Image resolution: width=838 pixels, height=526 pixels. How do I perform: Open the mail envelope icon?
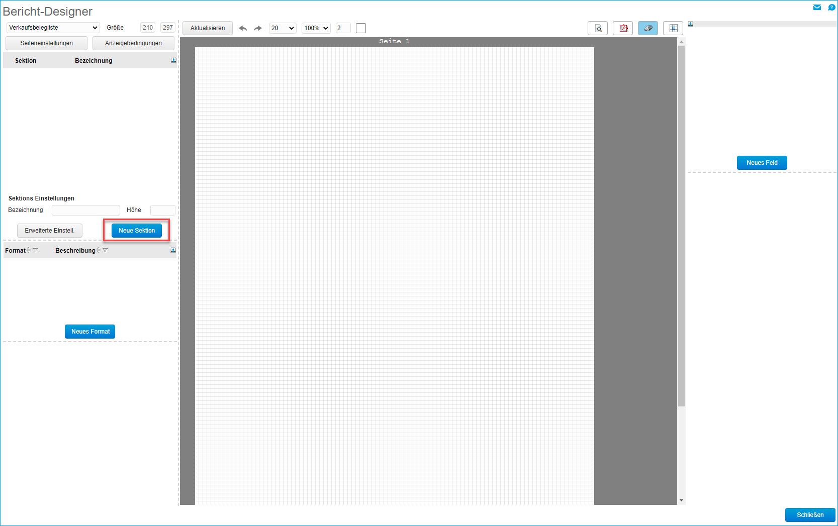(817, 7)
